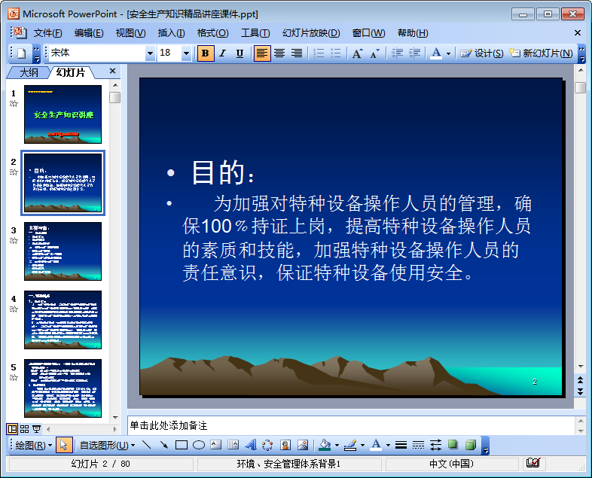Image resolution: width=592 pixels, height=478 pixels.
Task: Switch to the 大纲 outline tab
Action: click(x=29, y=72)
